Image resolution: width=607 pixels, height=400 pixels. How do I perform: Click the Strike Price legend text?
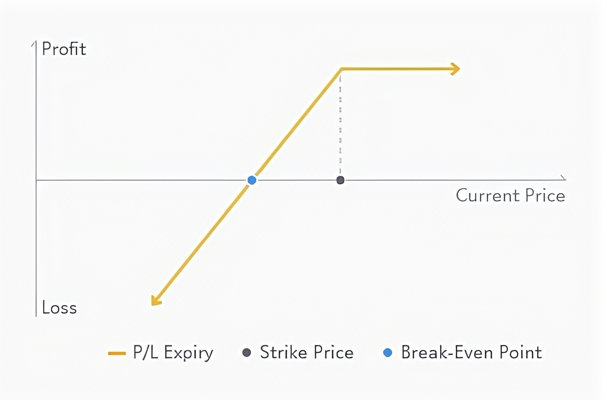click(x=307, y=353)
